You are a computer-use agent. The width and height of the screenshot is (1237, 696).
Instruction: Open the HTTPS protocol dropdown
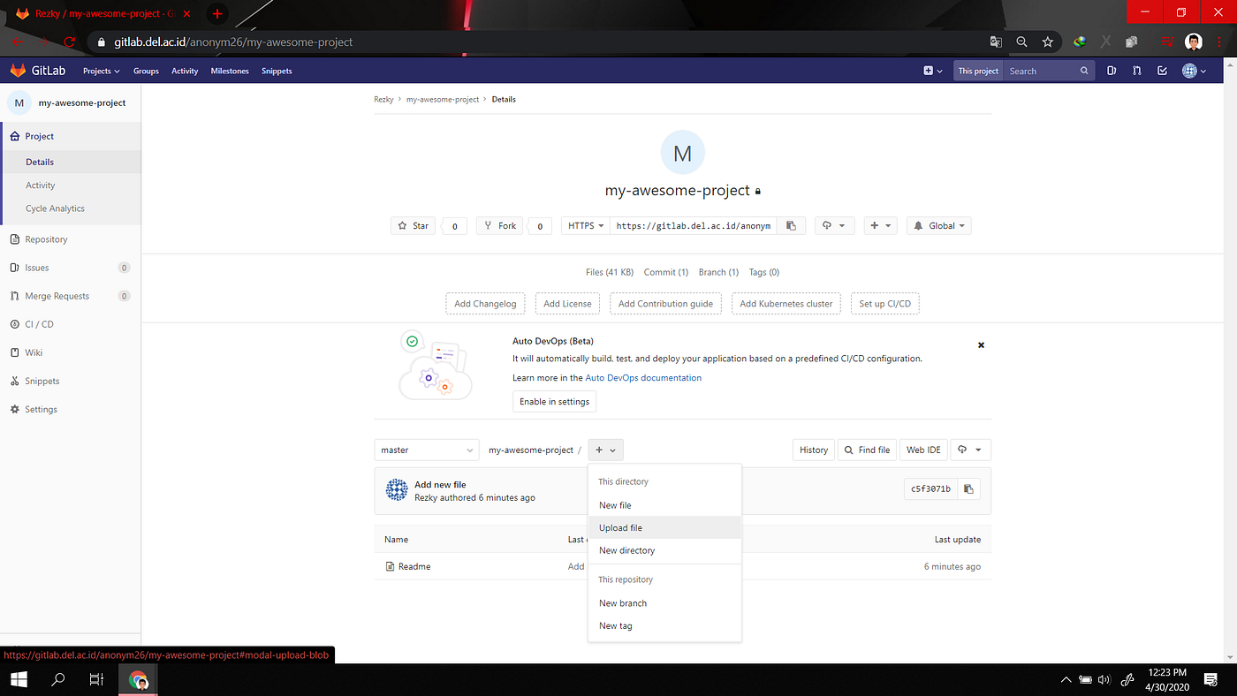(587, 226)
